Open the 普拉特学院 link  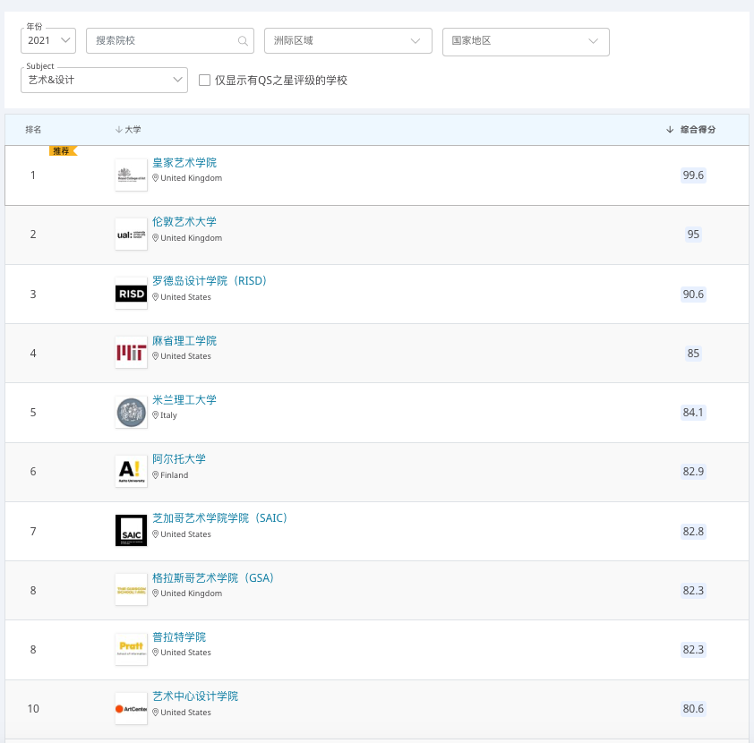[x=179, y=637]
